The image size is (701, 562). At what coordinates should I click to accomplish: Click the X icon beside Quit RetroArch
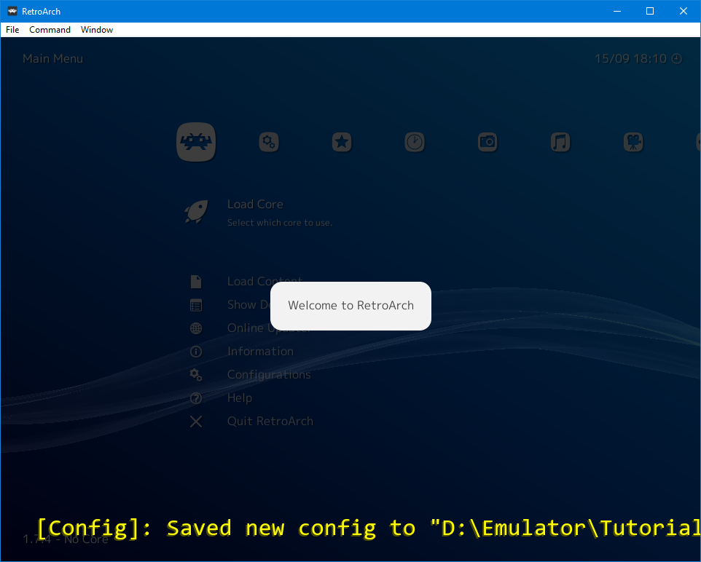tap(196, 421)
